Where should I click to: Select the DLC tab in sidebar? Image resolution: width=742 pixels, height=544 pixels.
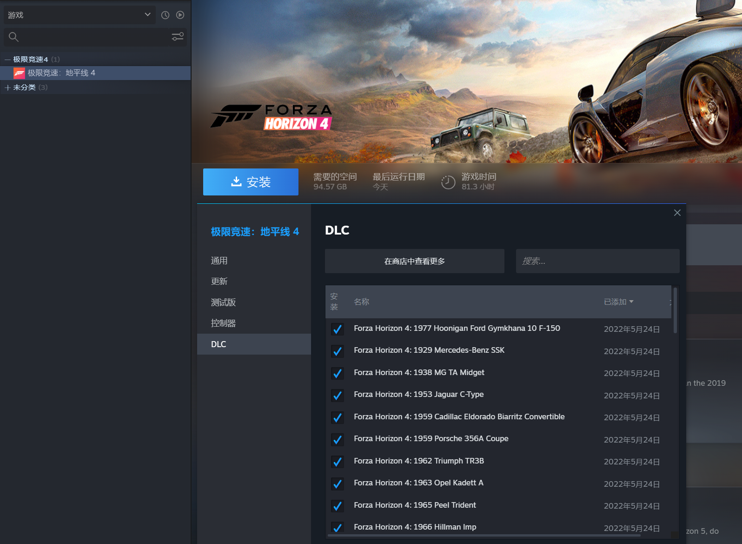254,344
